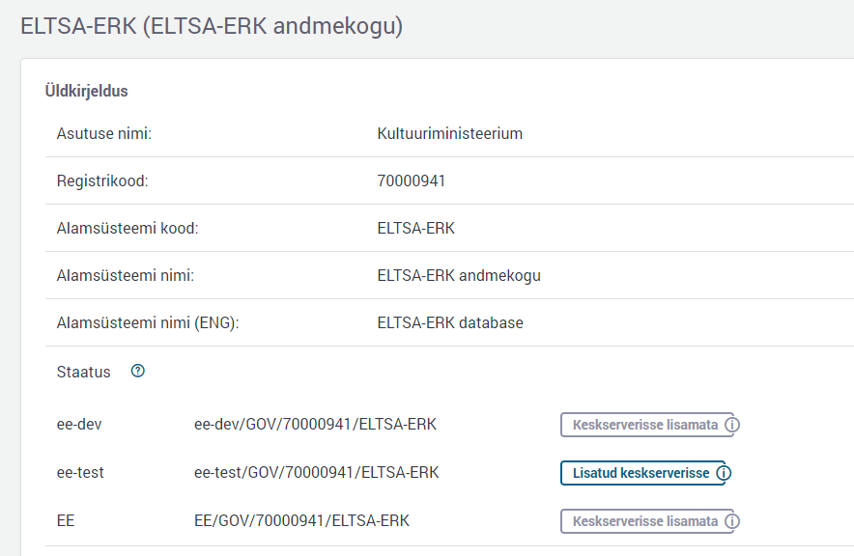
Task: Click the ee-test environment label
Action: [80, 472]
